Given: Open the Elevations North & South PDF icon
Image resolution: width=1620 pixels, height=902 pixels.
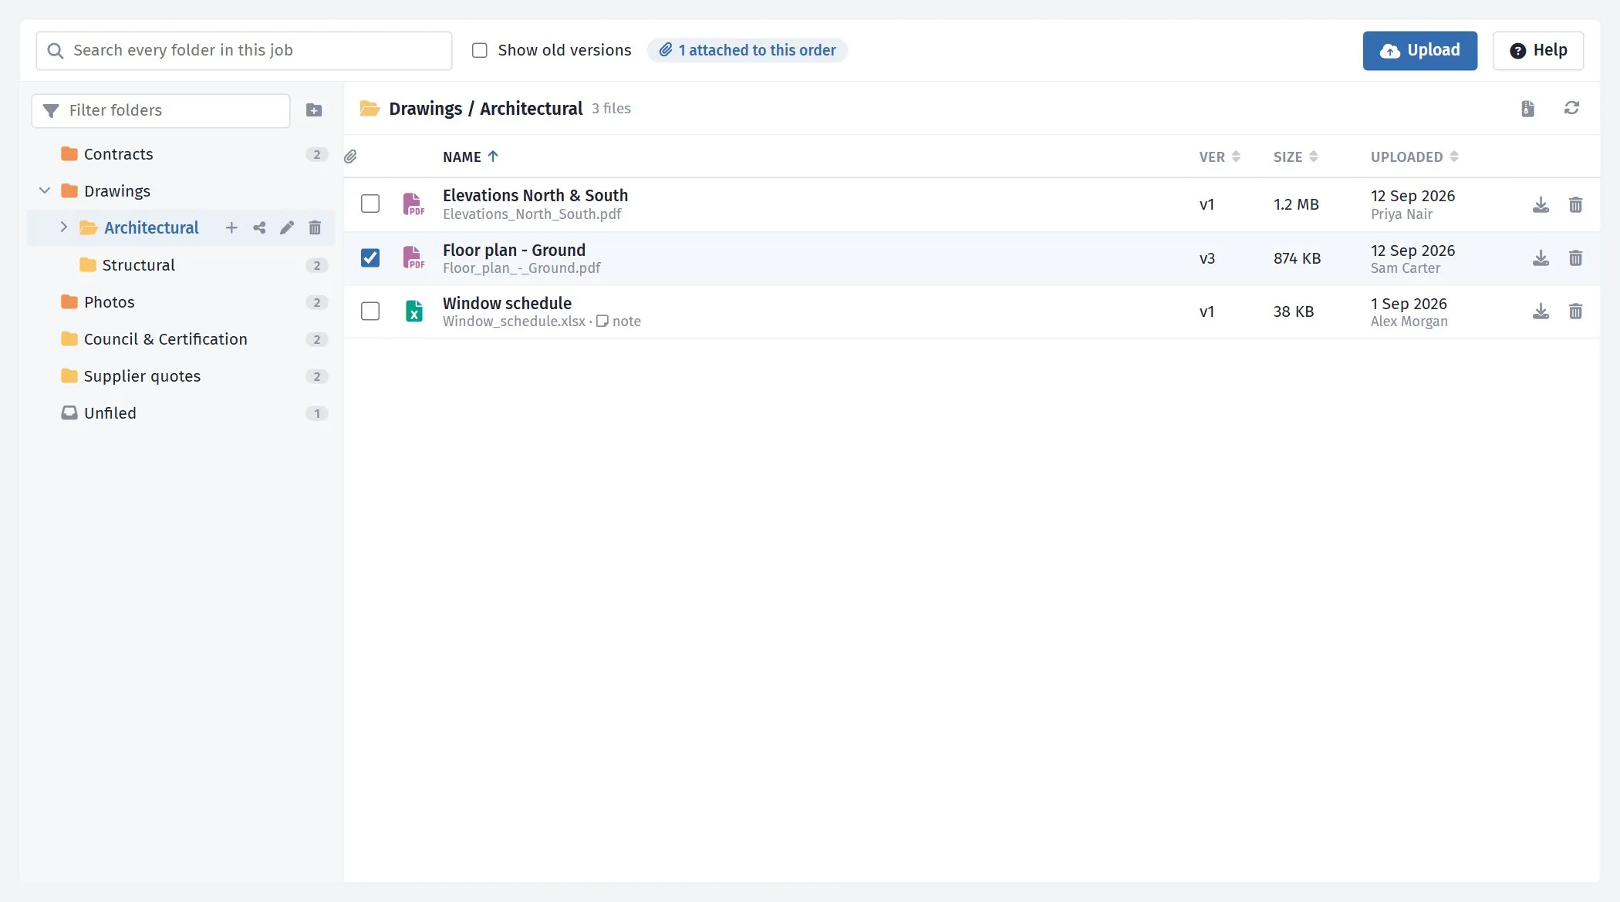Looking at the screenshot, I should tap(413, 204).
